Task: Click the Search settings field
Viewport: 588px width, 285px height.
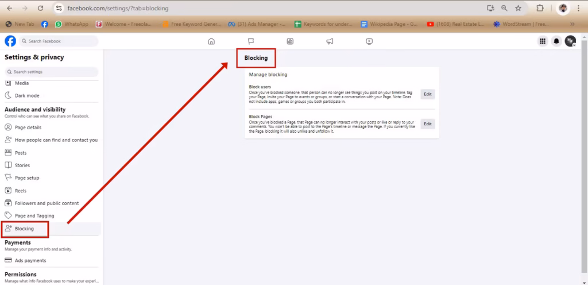Action: pos(52,72)
